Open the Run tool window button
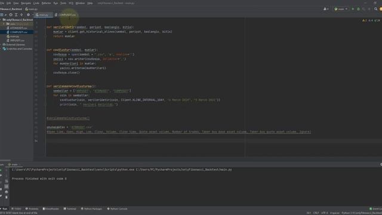 coord(4,209)
